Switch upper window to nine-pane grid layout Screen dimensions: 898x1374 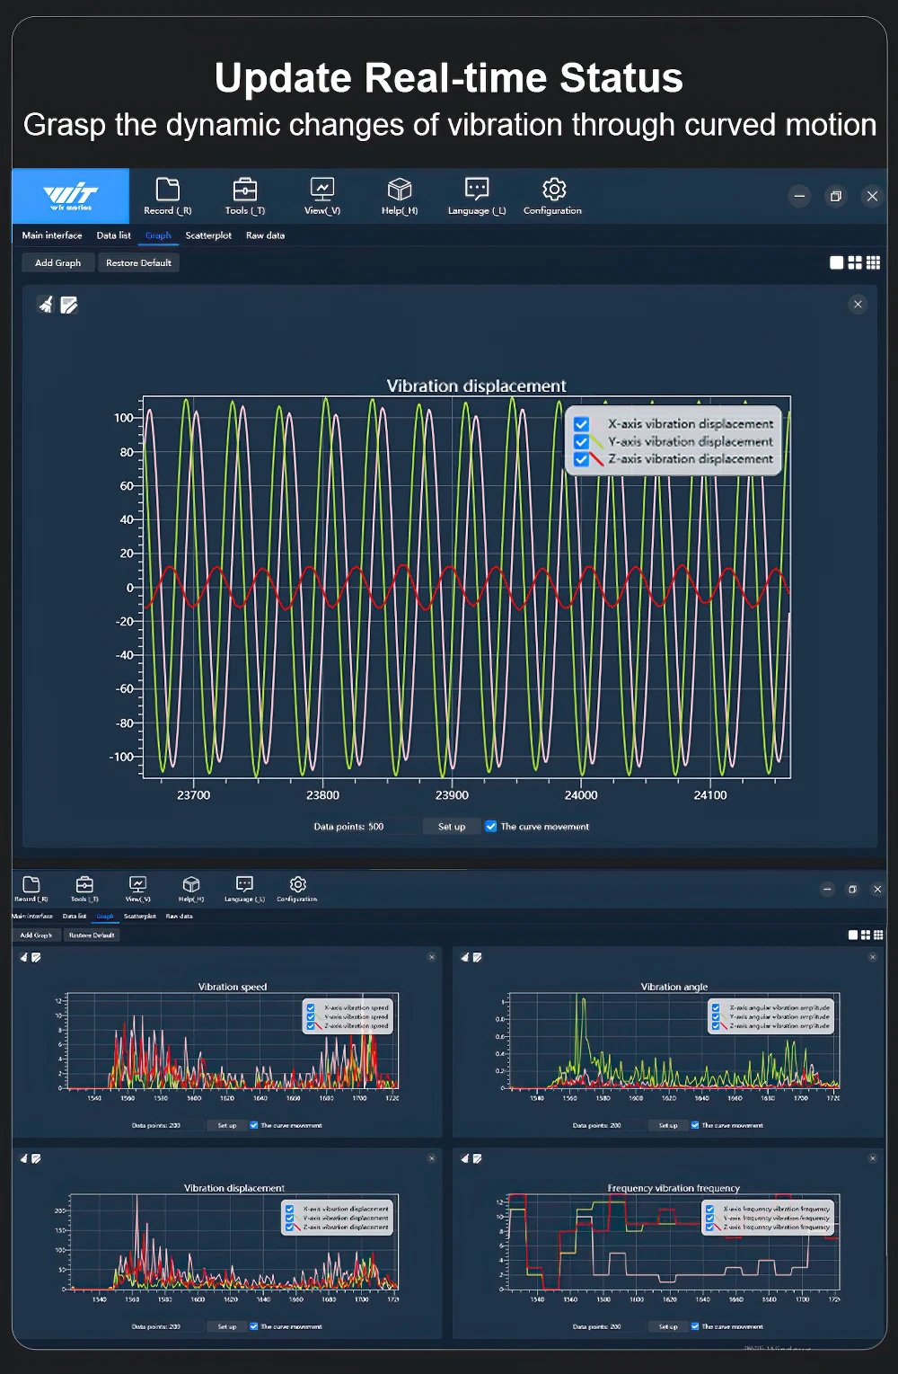pos(873,262)
